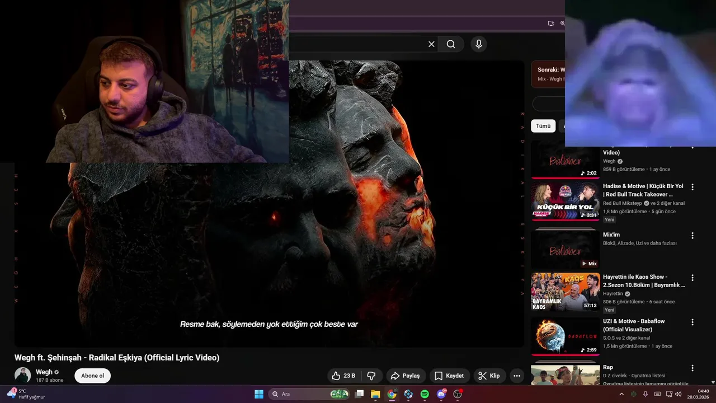The height and width of the screenshot is (403, 716).
Task: Click D Z civelek Oynatma listesi text
Action: (635, 376)
